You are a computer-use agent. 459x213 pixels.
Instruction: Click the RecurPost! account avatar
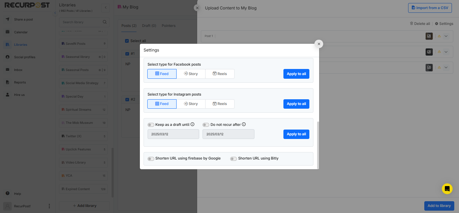[7, 206]
